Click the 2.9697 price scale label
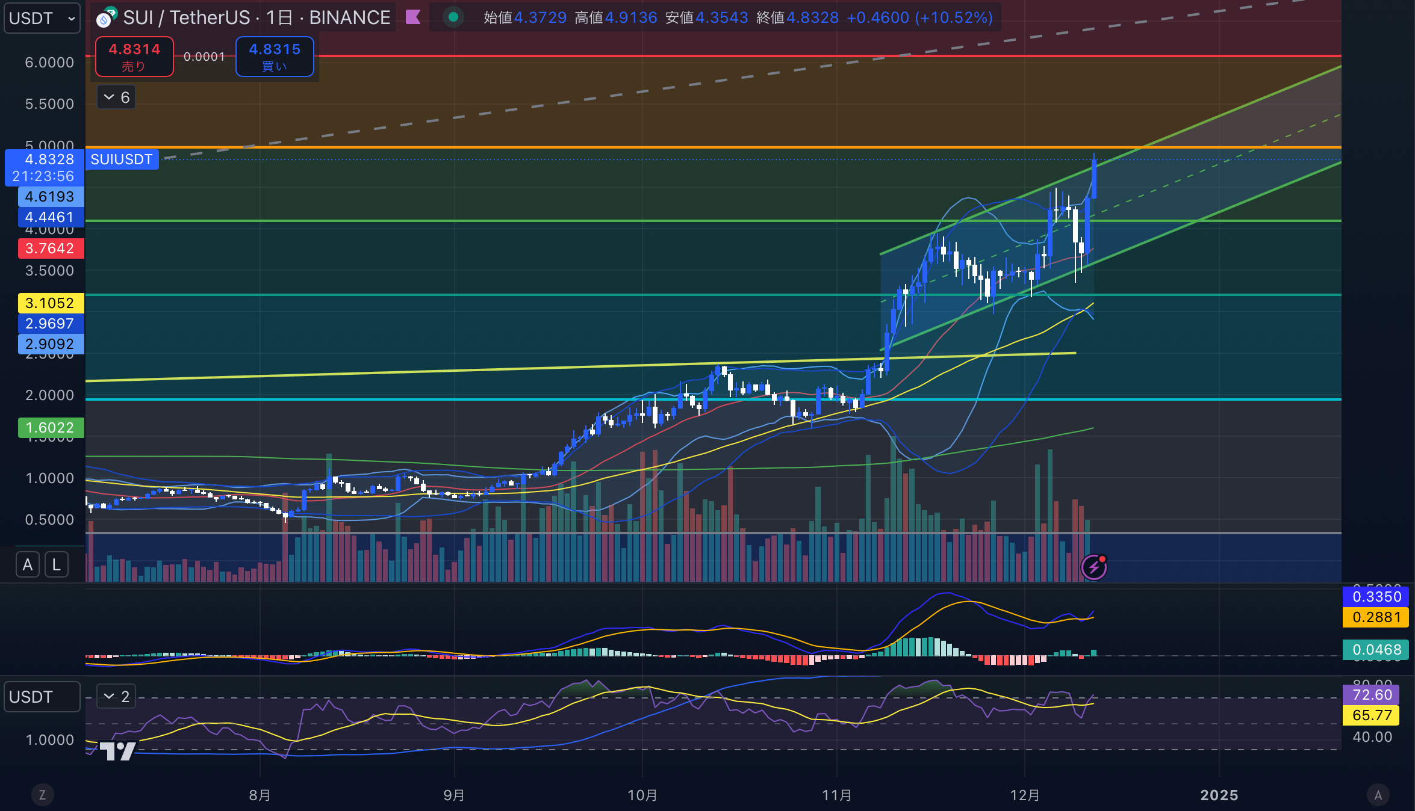 pos(51,324)
